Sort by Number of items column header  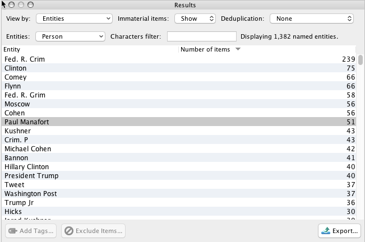267,49
